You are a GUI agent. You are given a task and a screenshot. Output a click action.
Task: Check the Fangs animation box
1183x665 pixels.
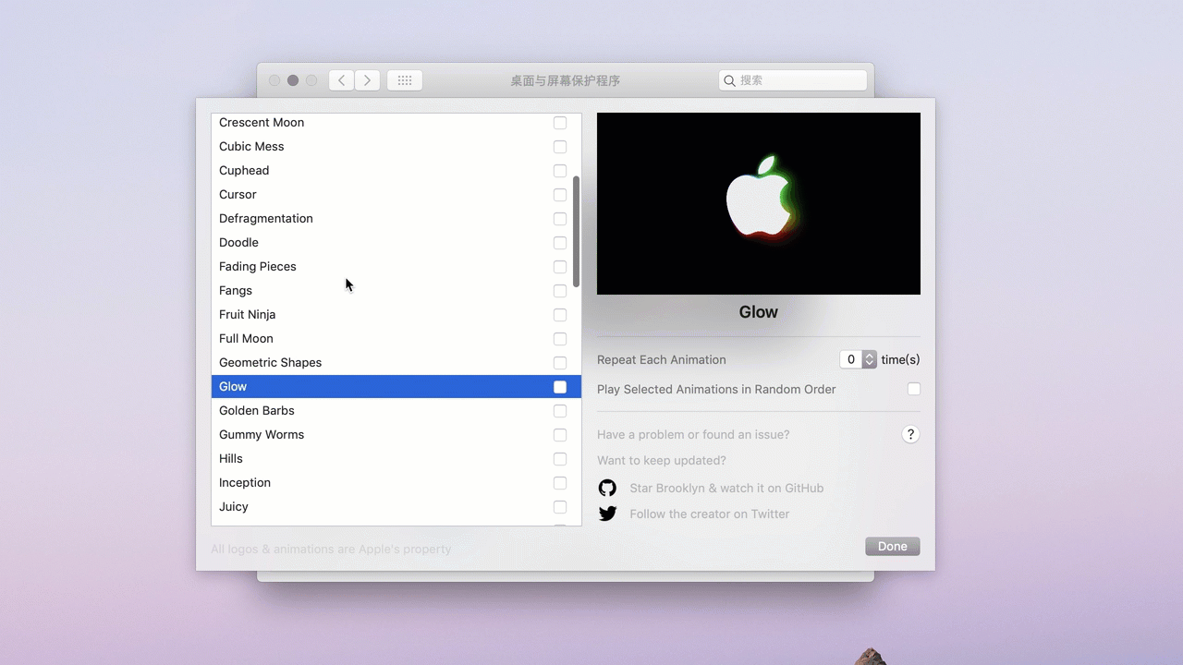[560, 291]
